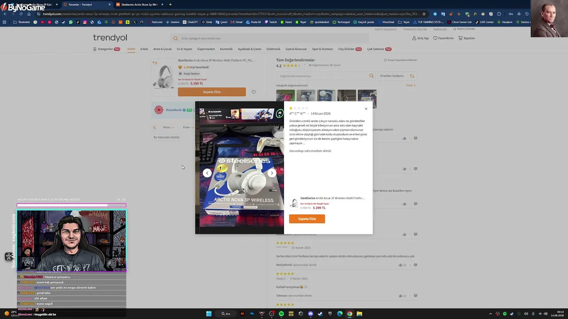Open Discord from the taskbar
This screenshot has height=319, width=568.
pyautogui.click(x=311, y=314)
